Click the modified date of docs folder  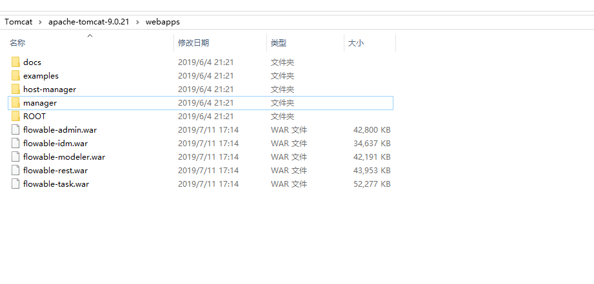coord(206,62)
